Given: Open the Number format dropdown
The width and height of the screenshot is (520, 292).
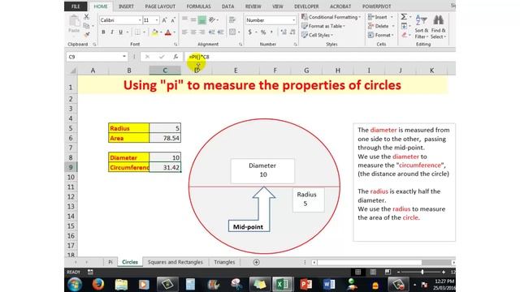Looking at the screenshot, I should (293, 20).
